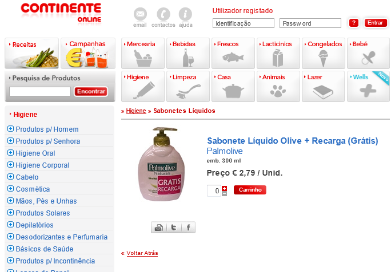
Task: Share product via Facebook icon
Action: click(x=189, y=228)
